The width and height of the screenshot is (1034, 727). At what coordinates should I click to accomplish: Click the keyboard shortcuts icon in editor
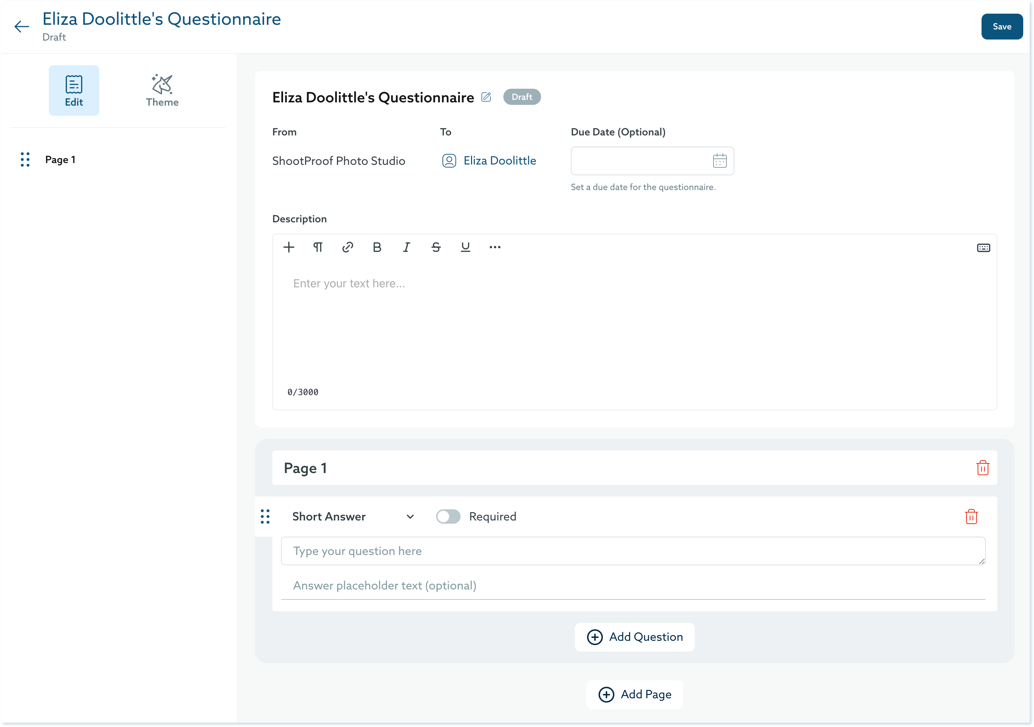coord(983,248)
